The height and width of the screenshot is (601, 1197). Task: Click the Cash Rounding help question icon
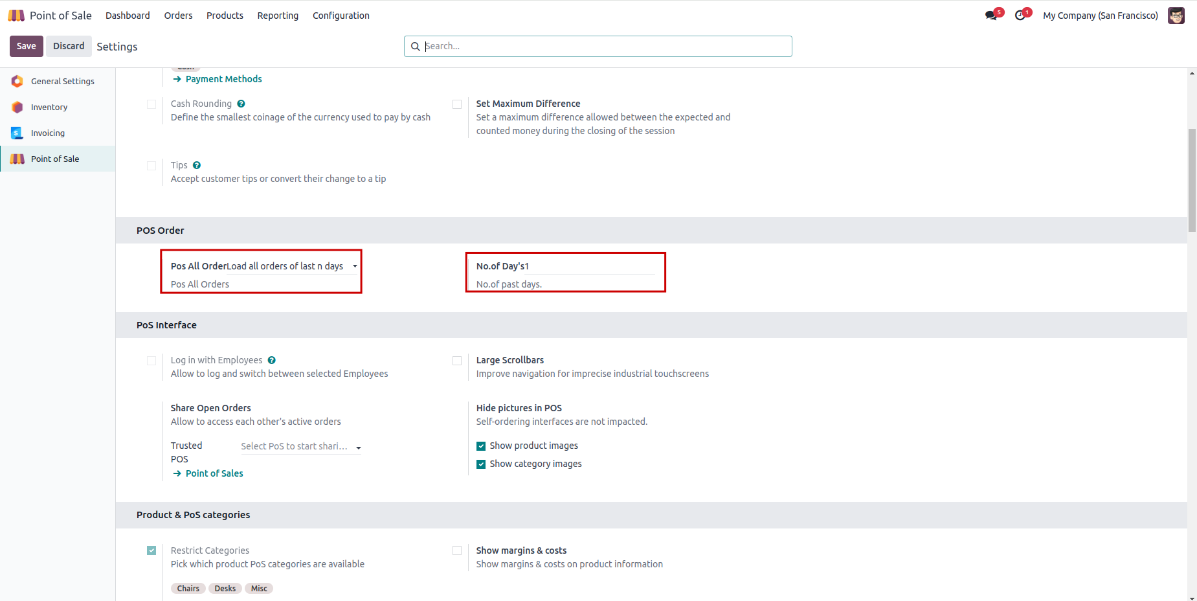click(x=241, y=104)
